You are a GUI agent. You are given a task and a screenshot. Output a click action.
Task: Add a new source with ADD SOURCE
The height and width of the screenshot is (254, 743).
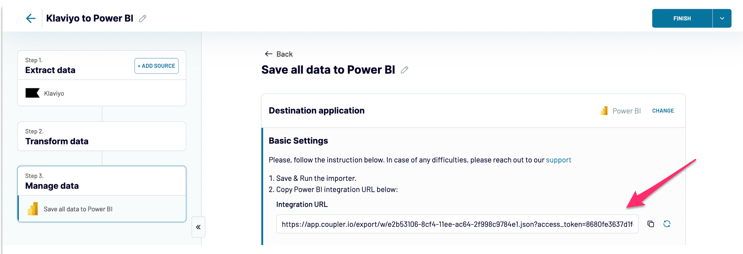pos(156,66)
